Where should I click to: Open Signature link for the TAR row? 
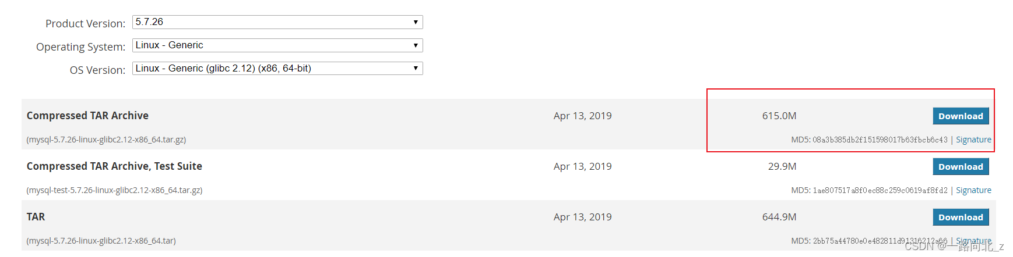973,241
